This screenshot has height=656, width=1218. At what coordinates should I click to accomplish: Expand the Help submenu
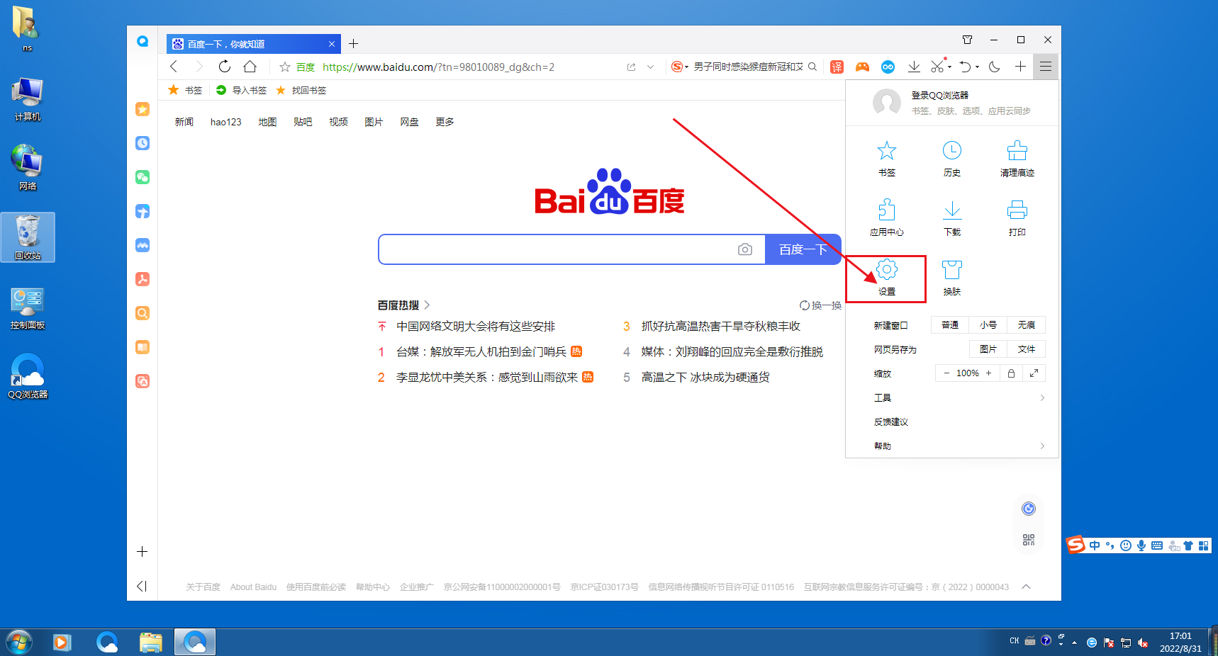[1042, 446]
